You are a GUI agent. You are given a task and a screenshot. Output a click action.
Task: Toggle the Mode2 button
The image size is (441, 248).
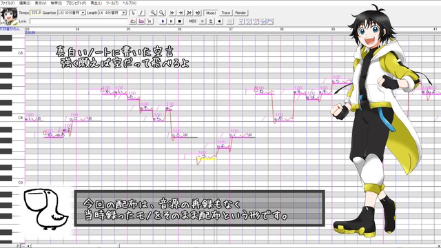tap(211, 12)
